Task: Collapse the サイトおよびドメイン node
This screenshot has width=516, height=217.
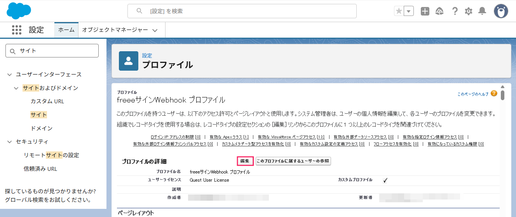Action: coord(16,88)
